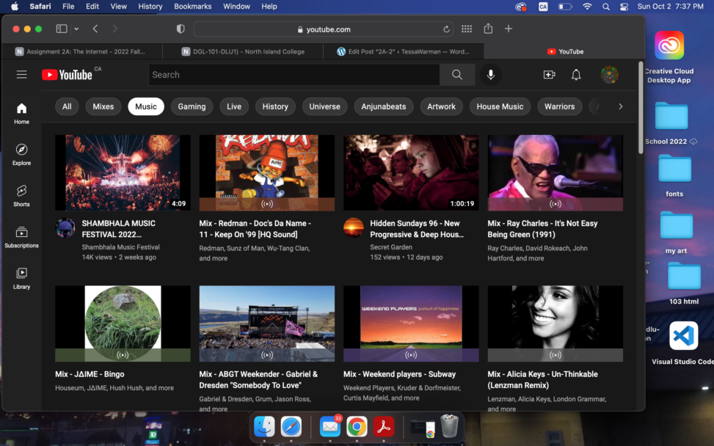Open the YouTube hamburger guide menu
The image size is (714, 446).
coord(21,75)
